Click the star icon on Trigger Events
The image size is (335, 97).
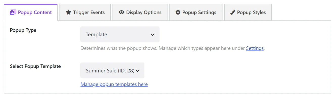68,12
